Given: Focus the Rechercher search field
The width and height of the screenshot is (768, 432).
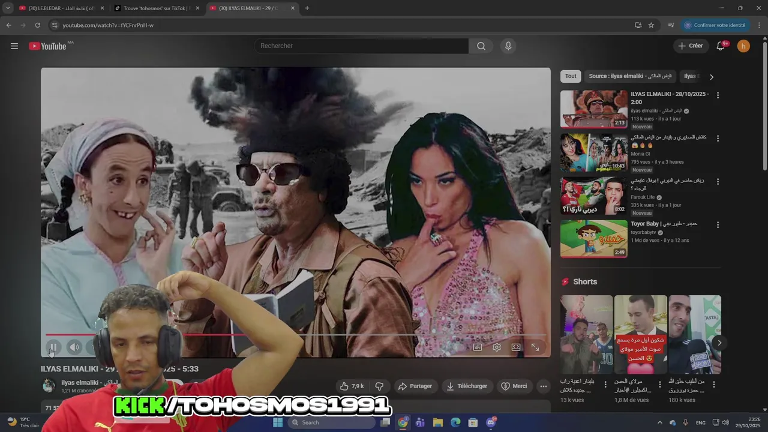Looking at the screenshot, I should pos(362,46).
